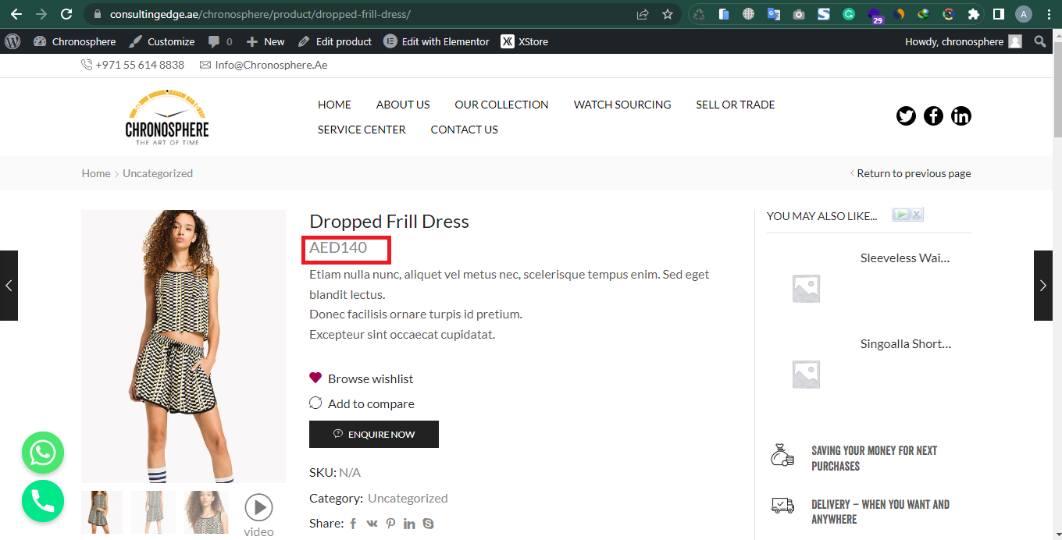Select the third product thumbnail
The height and width of the screenshot is (540, 1062).
click(x=206, y=512)
